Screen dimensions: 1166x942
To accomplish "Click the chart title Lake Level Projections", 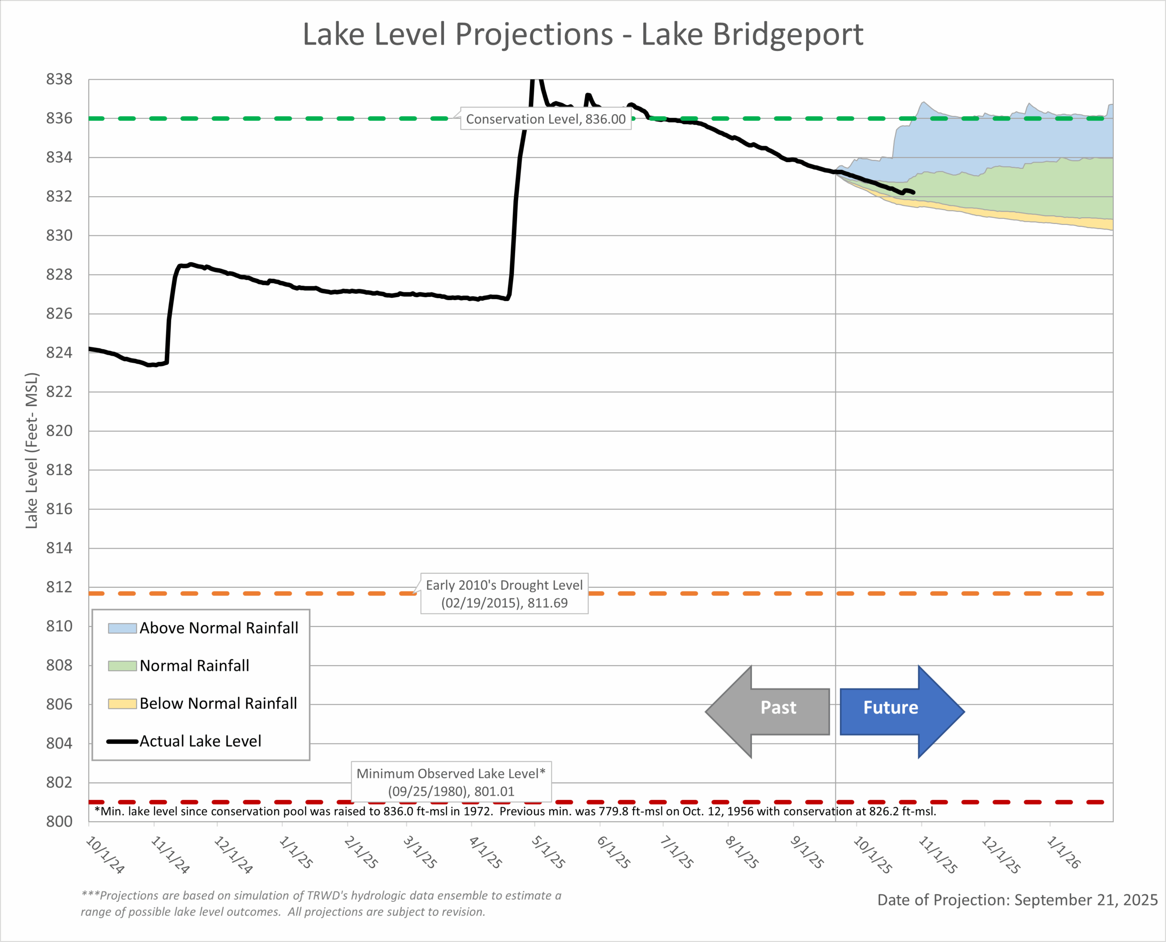I will (x=583, y=34).
